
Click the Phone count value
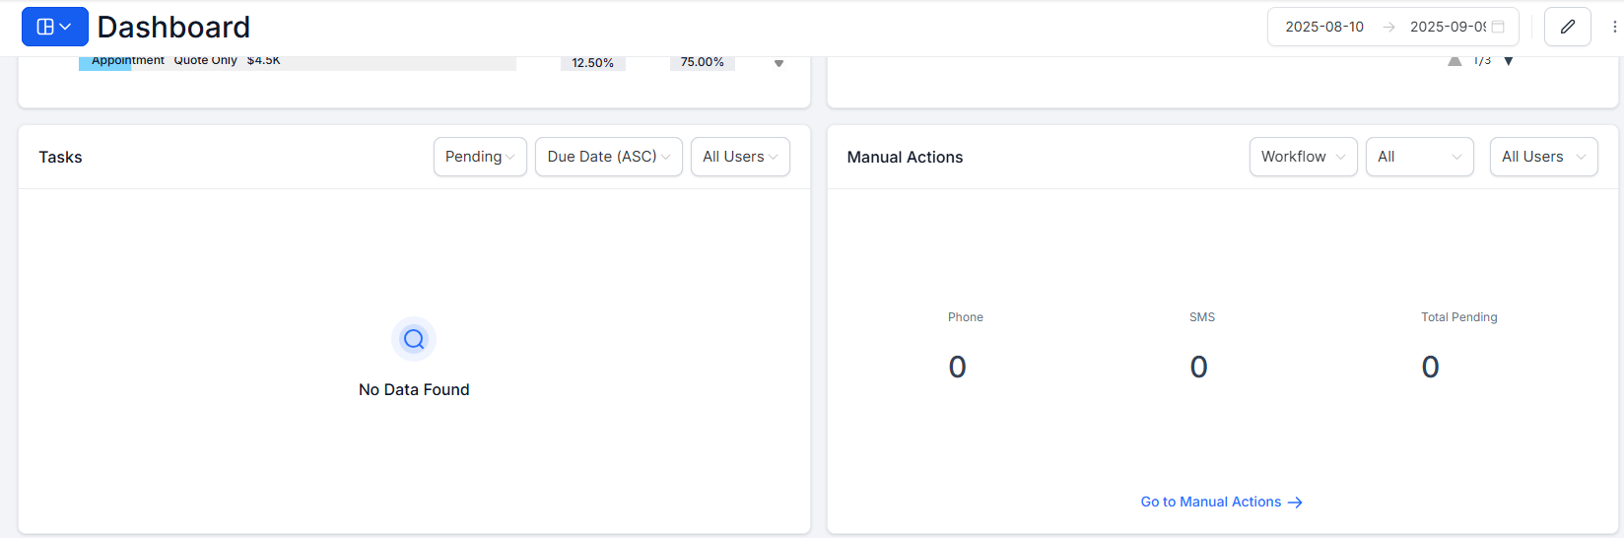957,368
